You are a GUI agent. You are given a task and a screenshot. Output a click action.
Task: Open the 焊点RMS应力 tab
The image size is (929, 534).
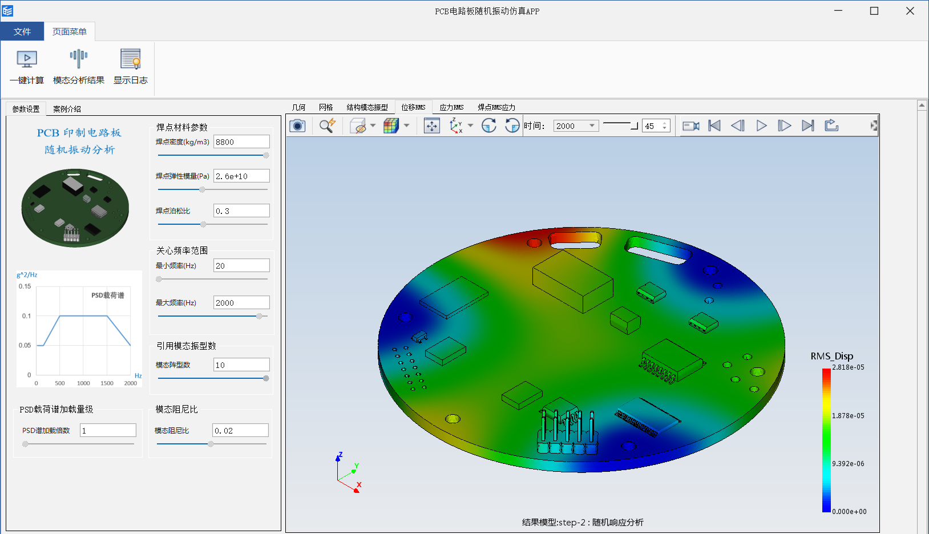point(496,107)
